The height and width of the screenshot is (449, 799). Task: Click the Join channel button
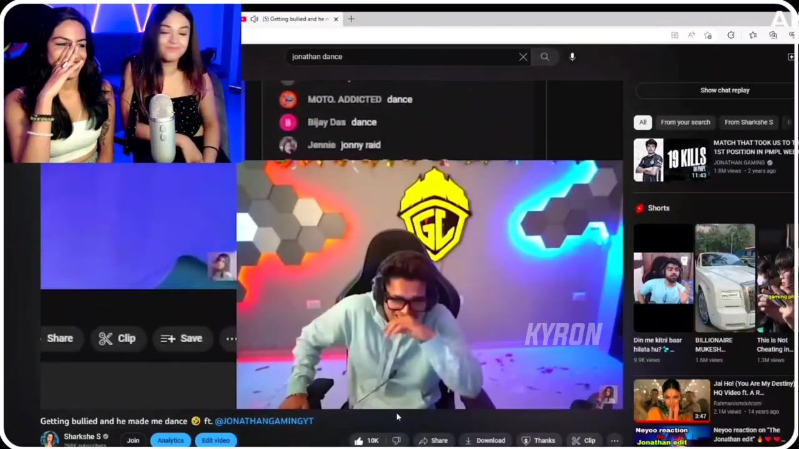tap(133, 441)
